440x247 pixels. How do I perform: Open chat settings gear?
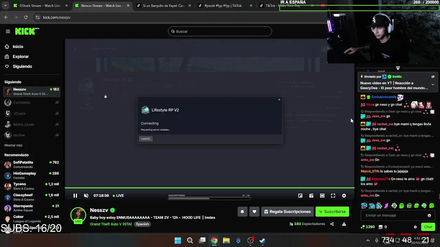click(x=415, y=227)
